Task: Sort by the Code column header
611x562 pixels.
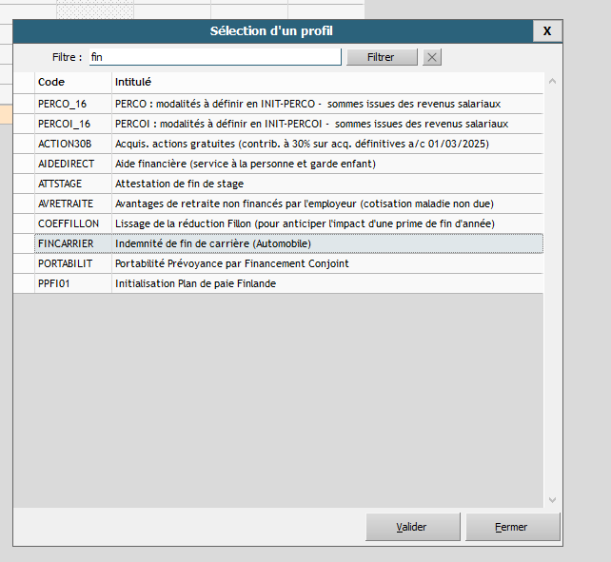Action: (73, 83)
